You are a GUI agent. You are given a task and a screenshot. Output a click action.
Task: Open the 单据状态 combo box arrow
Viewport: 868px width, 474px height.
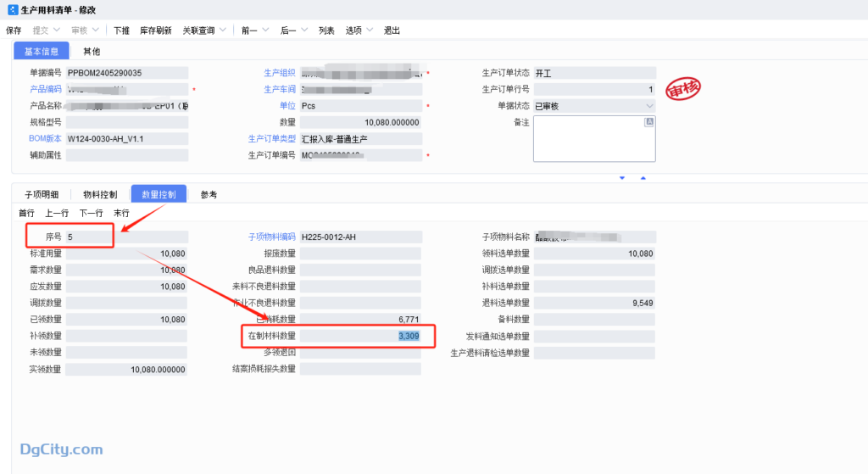pyautogui.click(x=649, y=106)
